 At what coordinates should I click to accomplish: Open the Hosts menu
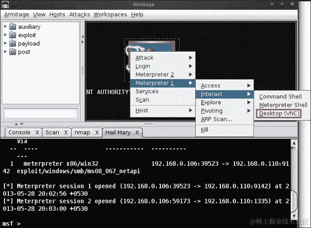(x=57, y=15)
